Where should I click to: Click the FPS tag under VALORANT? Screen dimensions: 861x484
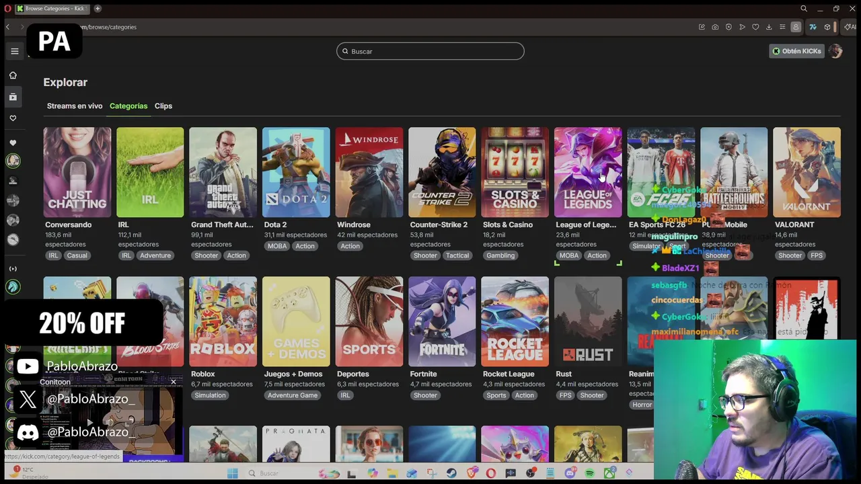[817, 255]
